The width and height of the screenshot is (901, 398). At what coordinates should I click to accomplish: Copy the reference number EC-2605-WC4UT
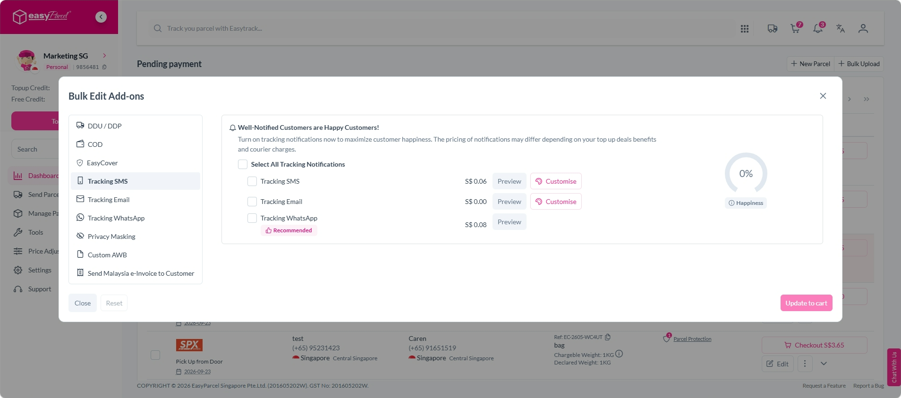click(608, 337)
